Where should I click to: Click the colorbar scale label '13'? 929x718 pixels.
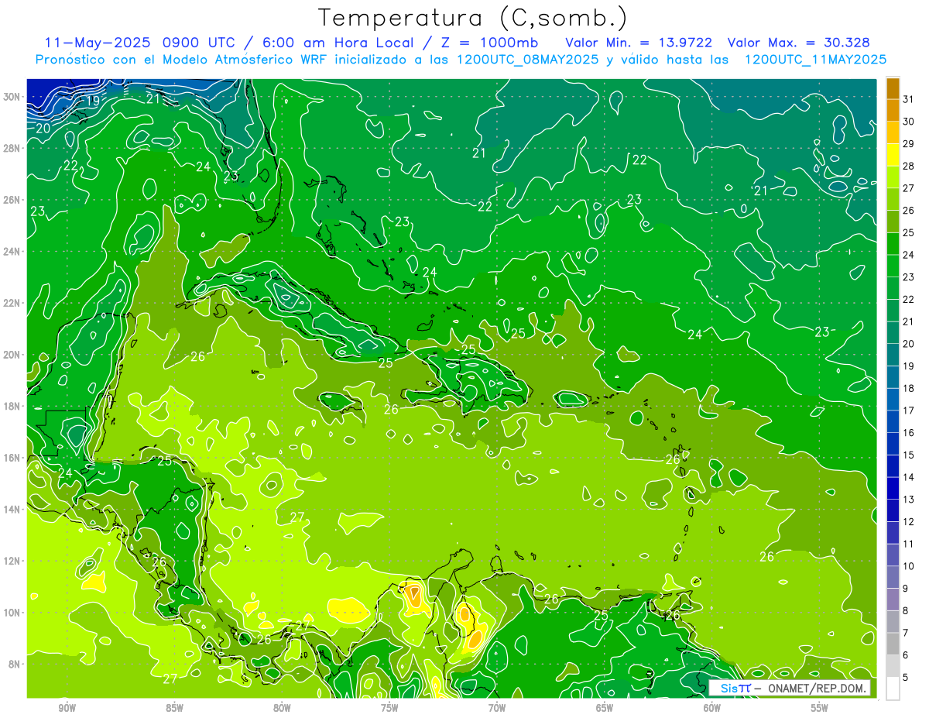tap(909, 500)
